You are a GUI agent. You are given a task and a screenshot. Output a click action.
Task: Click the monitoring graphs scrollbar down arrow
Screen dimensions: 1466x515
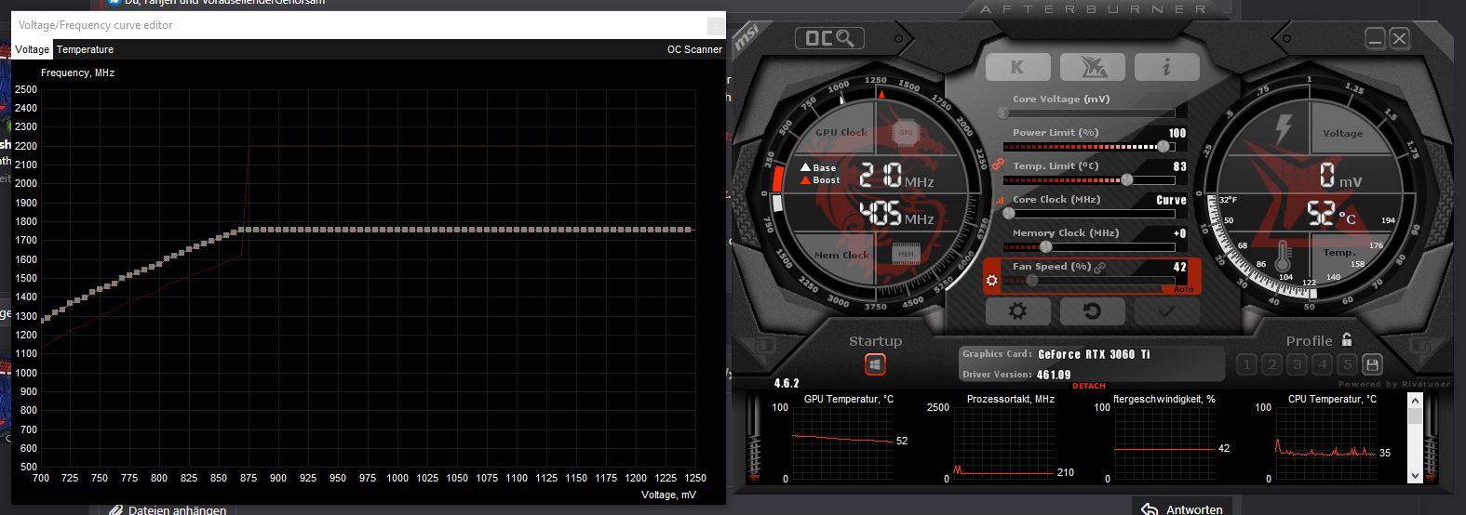click(x=1415, y=475)
